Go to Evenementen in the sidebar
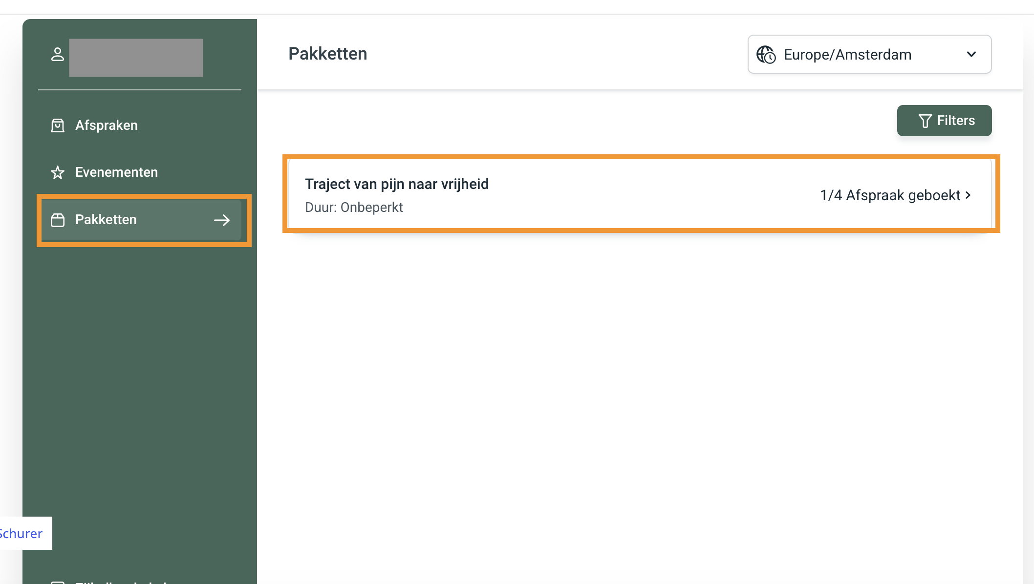Image resolution: width=1034 pixels, height=584 pixels. [x=116, y=172]
